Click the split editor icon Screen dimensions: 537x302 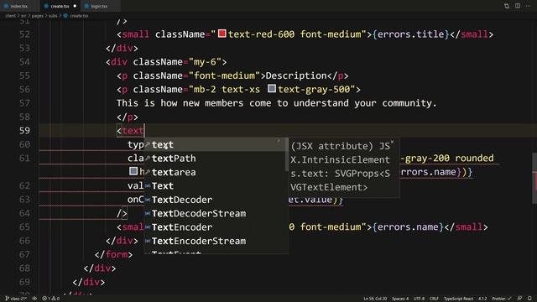pyautogui.click(x=518, y=6)
